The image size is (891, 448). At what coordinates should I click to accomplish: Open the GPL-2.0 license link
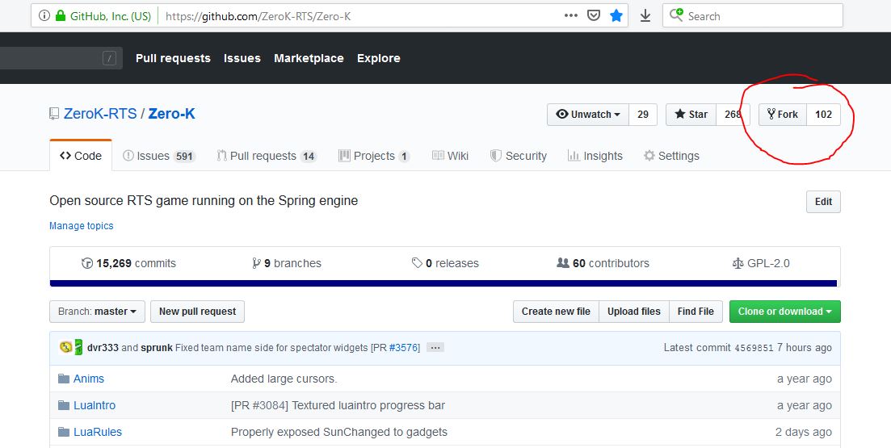pos(761,263)
